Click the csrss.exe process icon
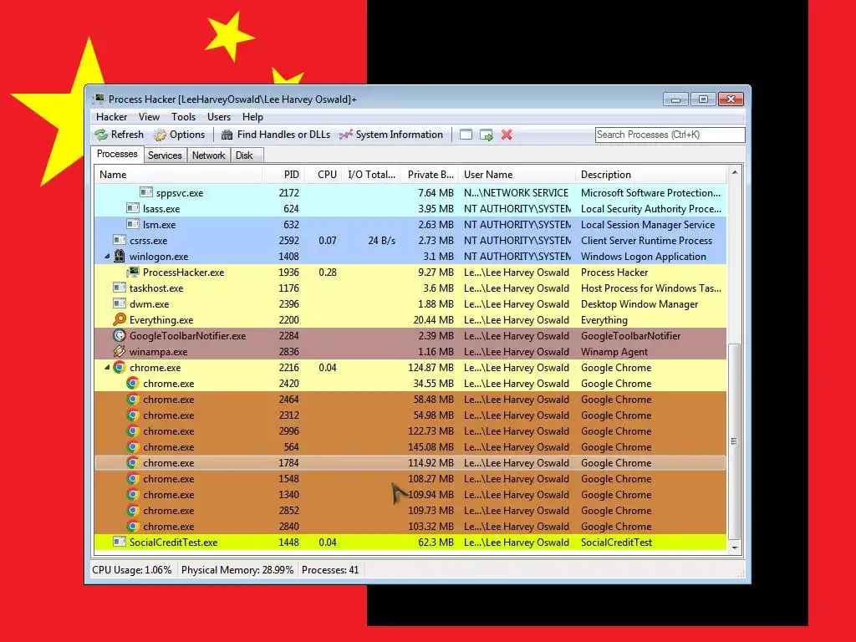This screenshot has height=642, width=856. click(120, 240)
